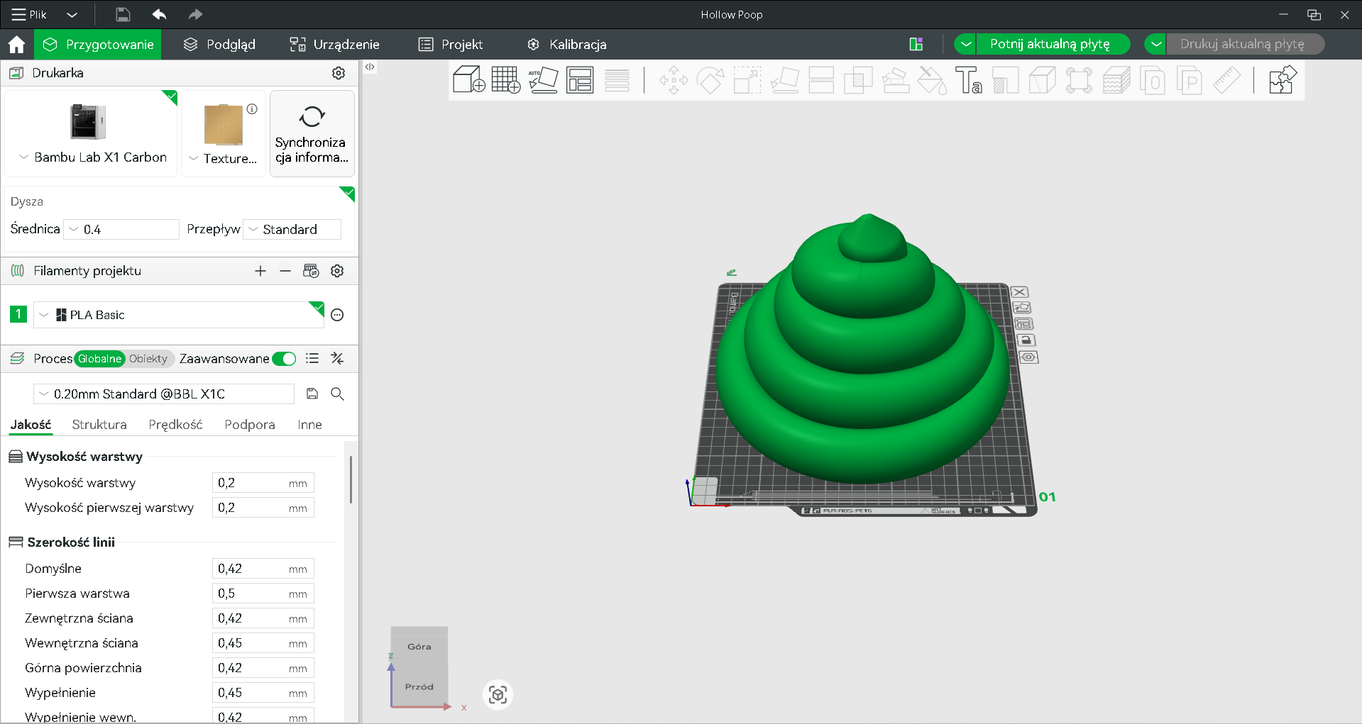Add a new project filament

[x=260, y=271]
